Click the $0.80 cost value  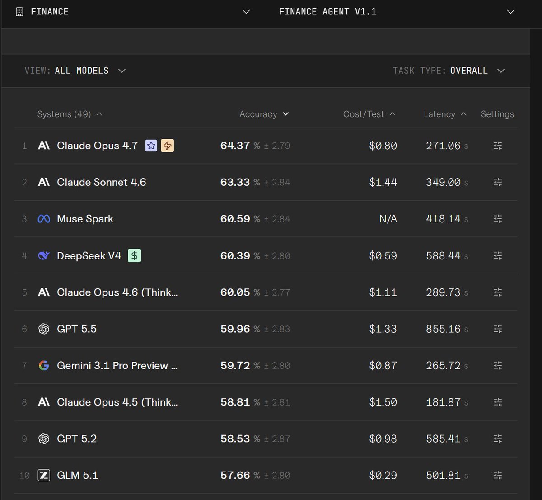tap(383, 146)
